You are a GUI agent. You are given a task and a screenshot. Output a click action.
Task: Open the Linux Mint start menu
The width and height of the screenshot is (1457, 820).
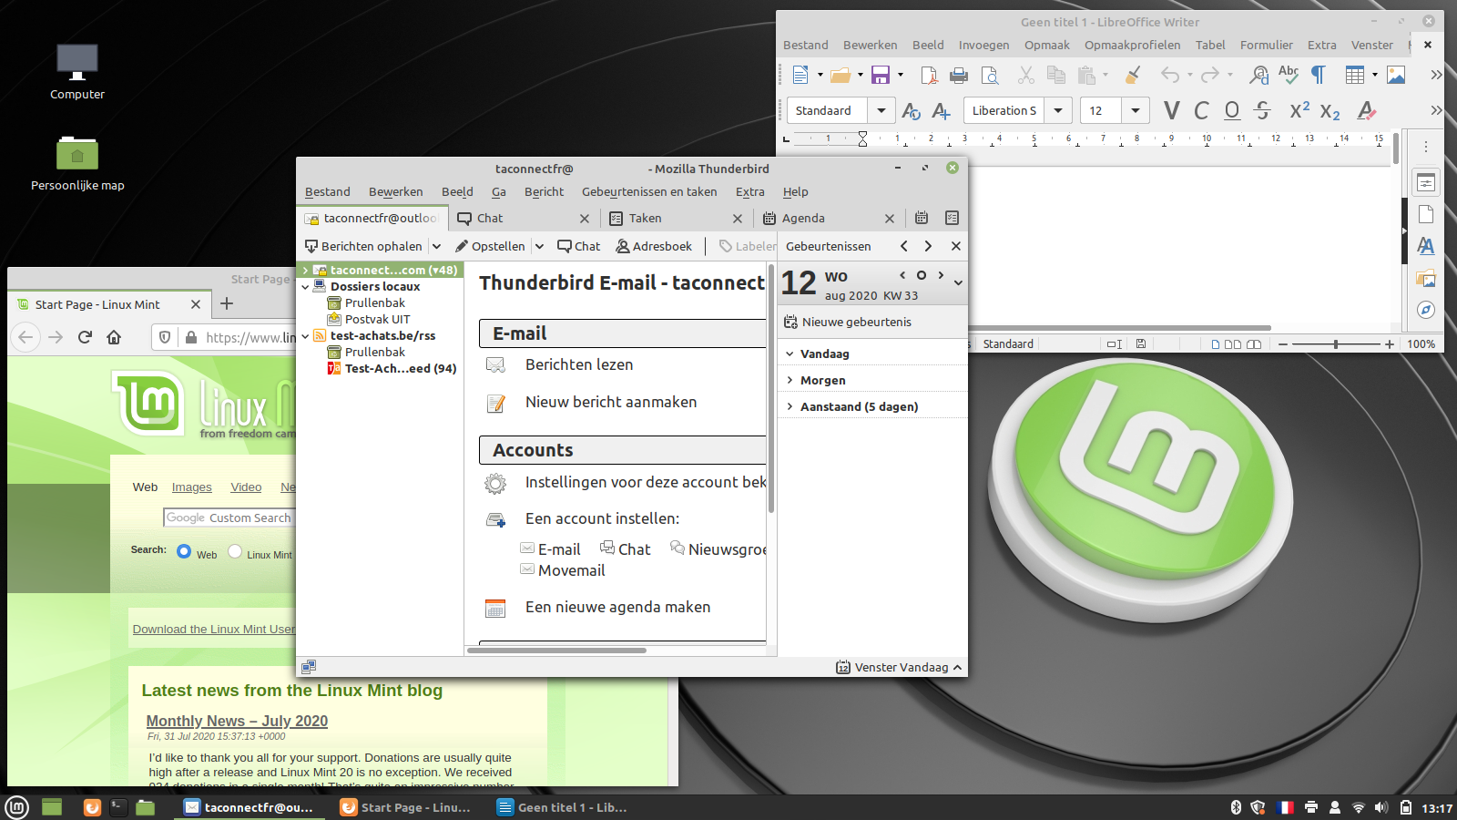(16, 807)
